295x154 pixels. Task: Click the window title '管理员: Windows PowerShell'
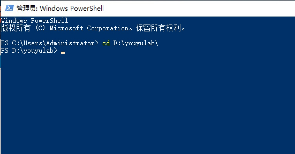tap(60, 8)
